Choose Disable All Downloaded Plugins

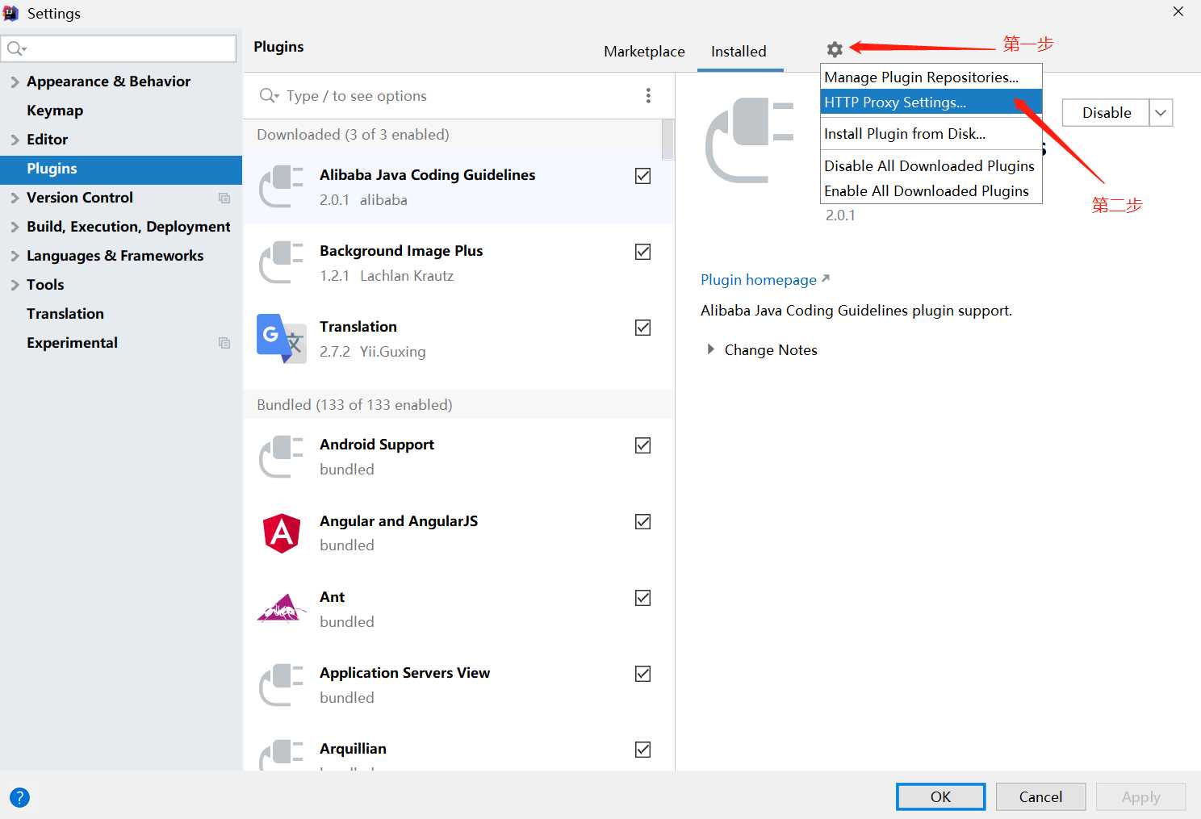coord(931,166)
